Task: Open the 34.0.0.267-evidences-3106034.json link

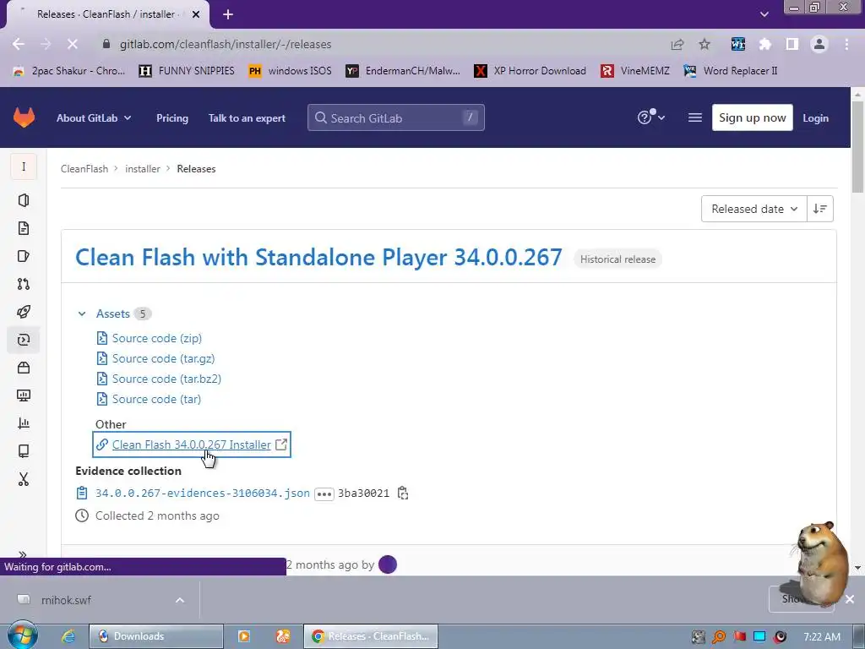Action: coord(203,493)
